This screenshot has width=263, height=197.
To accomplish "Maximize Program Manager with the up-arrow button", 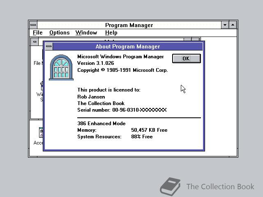I will click(x=233, y=25).
